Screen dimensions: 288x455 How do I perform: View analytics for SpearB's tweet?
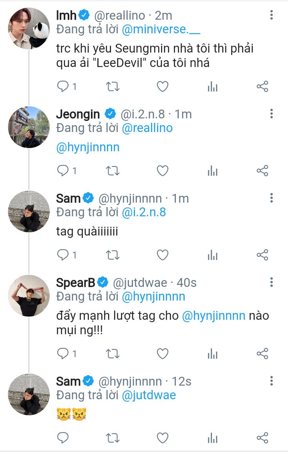click(x=212, y=353)
